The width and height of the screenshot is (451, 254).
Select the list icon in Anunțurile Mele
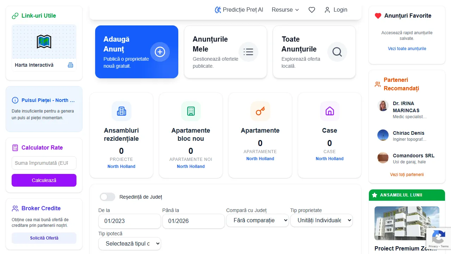coord(248,52)
